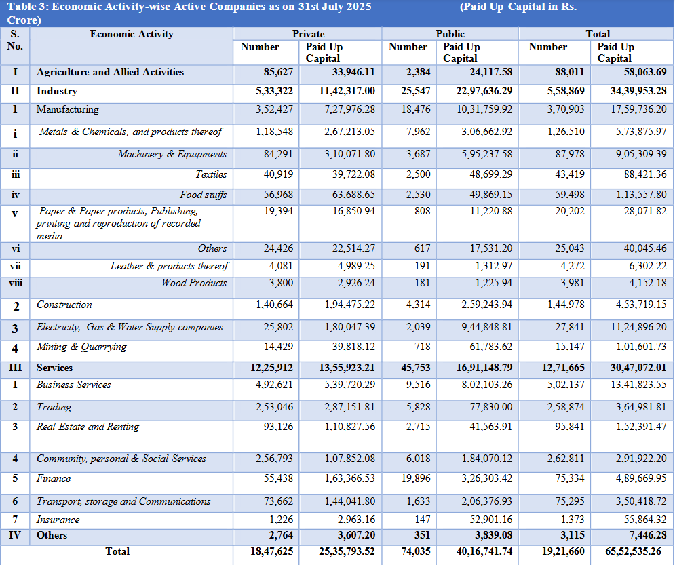Image resolution: width=675 pixels, height=565 pixels.
Task: Click 'Metals & Chemicals, and products thereof'
Action: [131, 132]
